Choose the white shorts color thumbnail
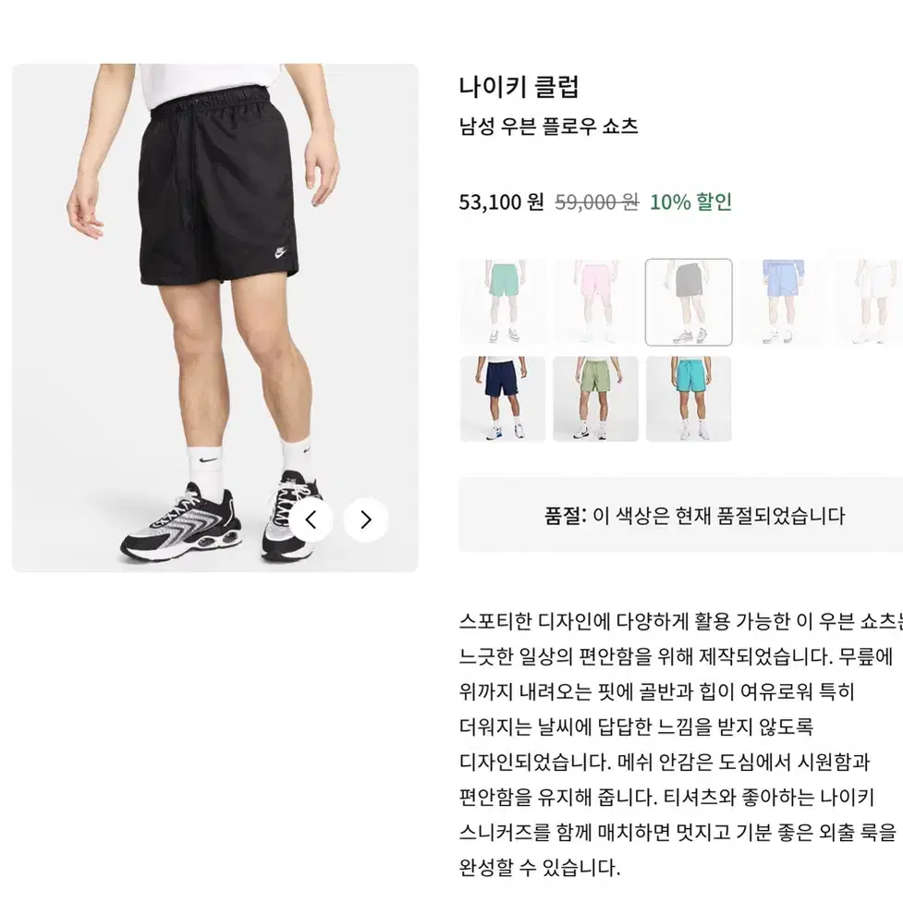The height and width of the screenshot is (903, 903). tap(870, 302)
